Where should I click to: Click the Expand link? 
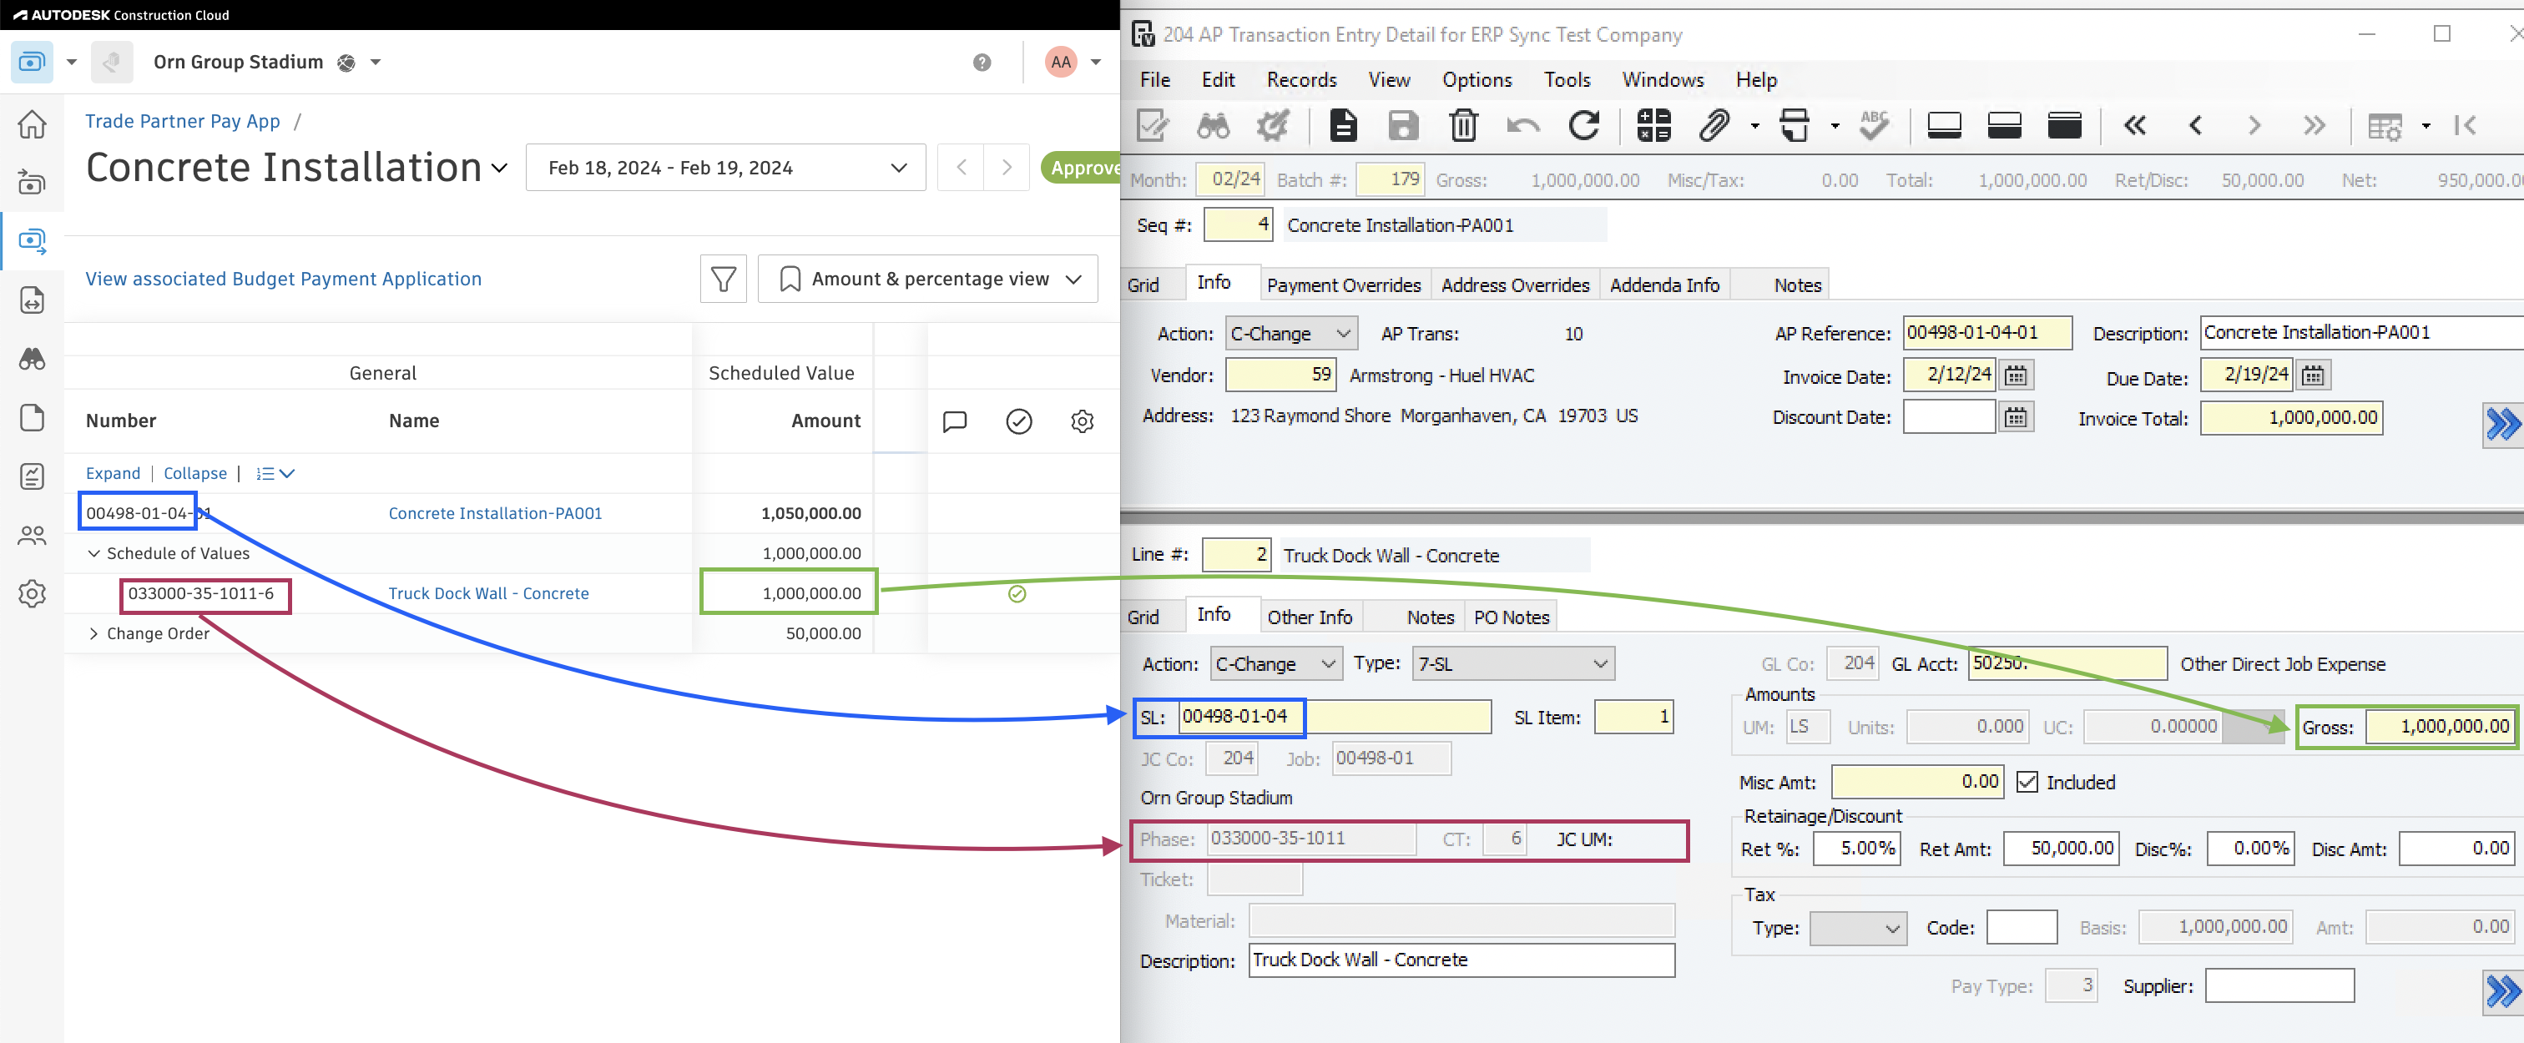(x=113, y=474)
